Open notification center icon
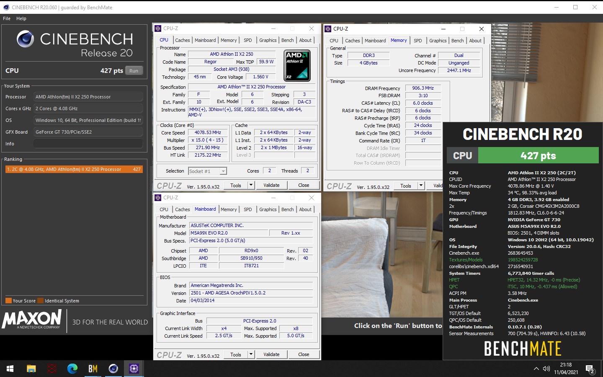The width and height of the screenshot is (603, 377). (x=590, y=369)
